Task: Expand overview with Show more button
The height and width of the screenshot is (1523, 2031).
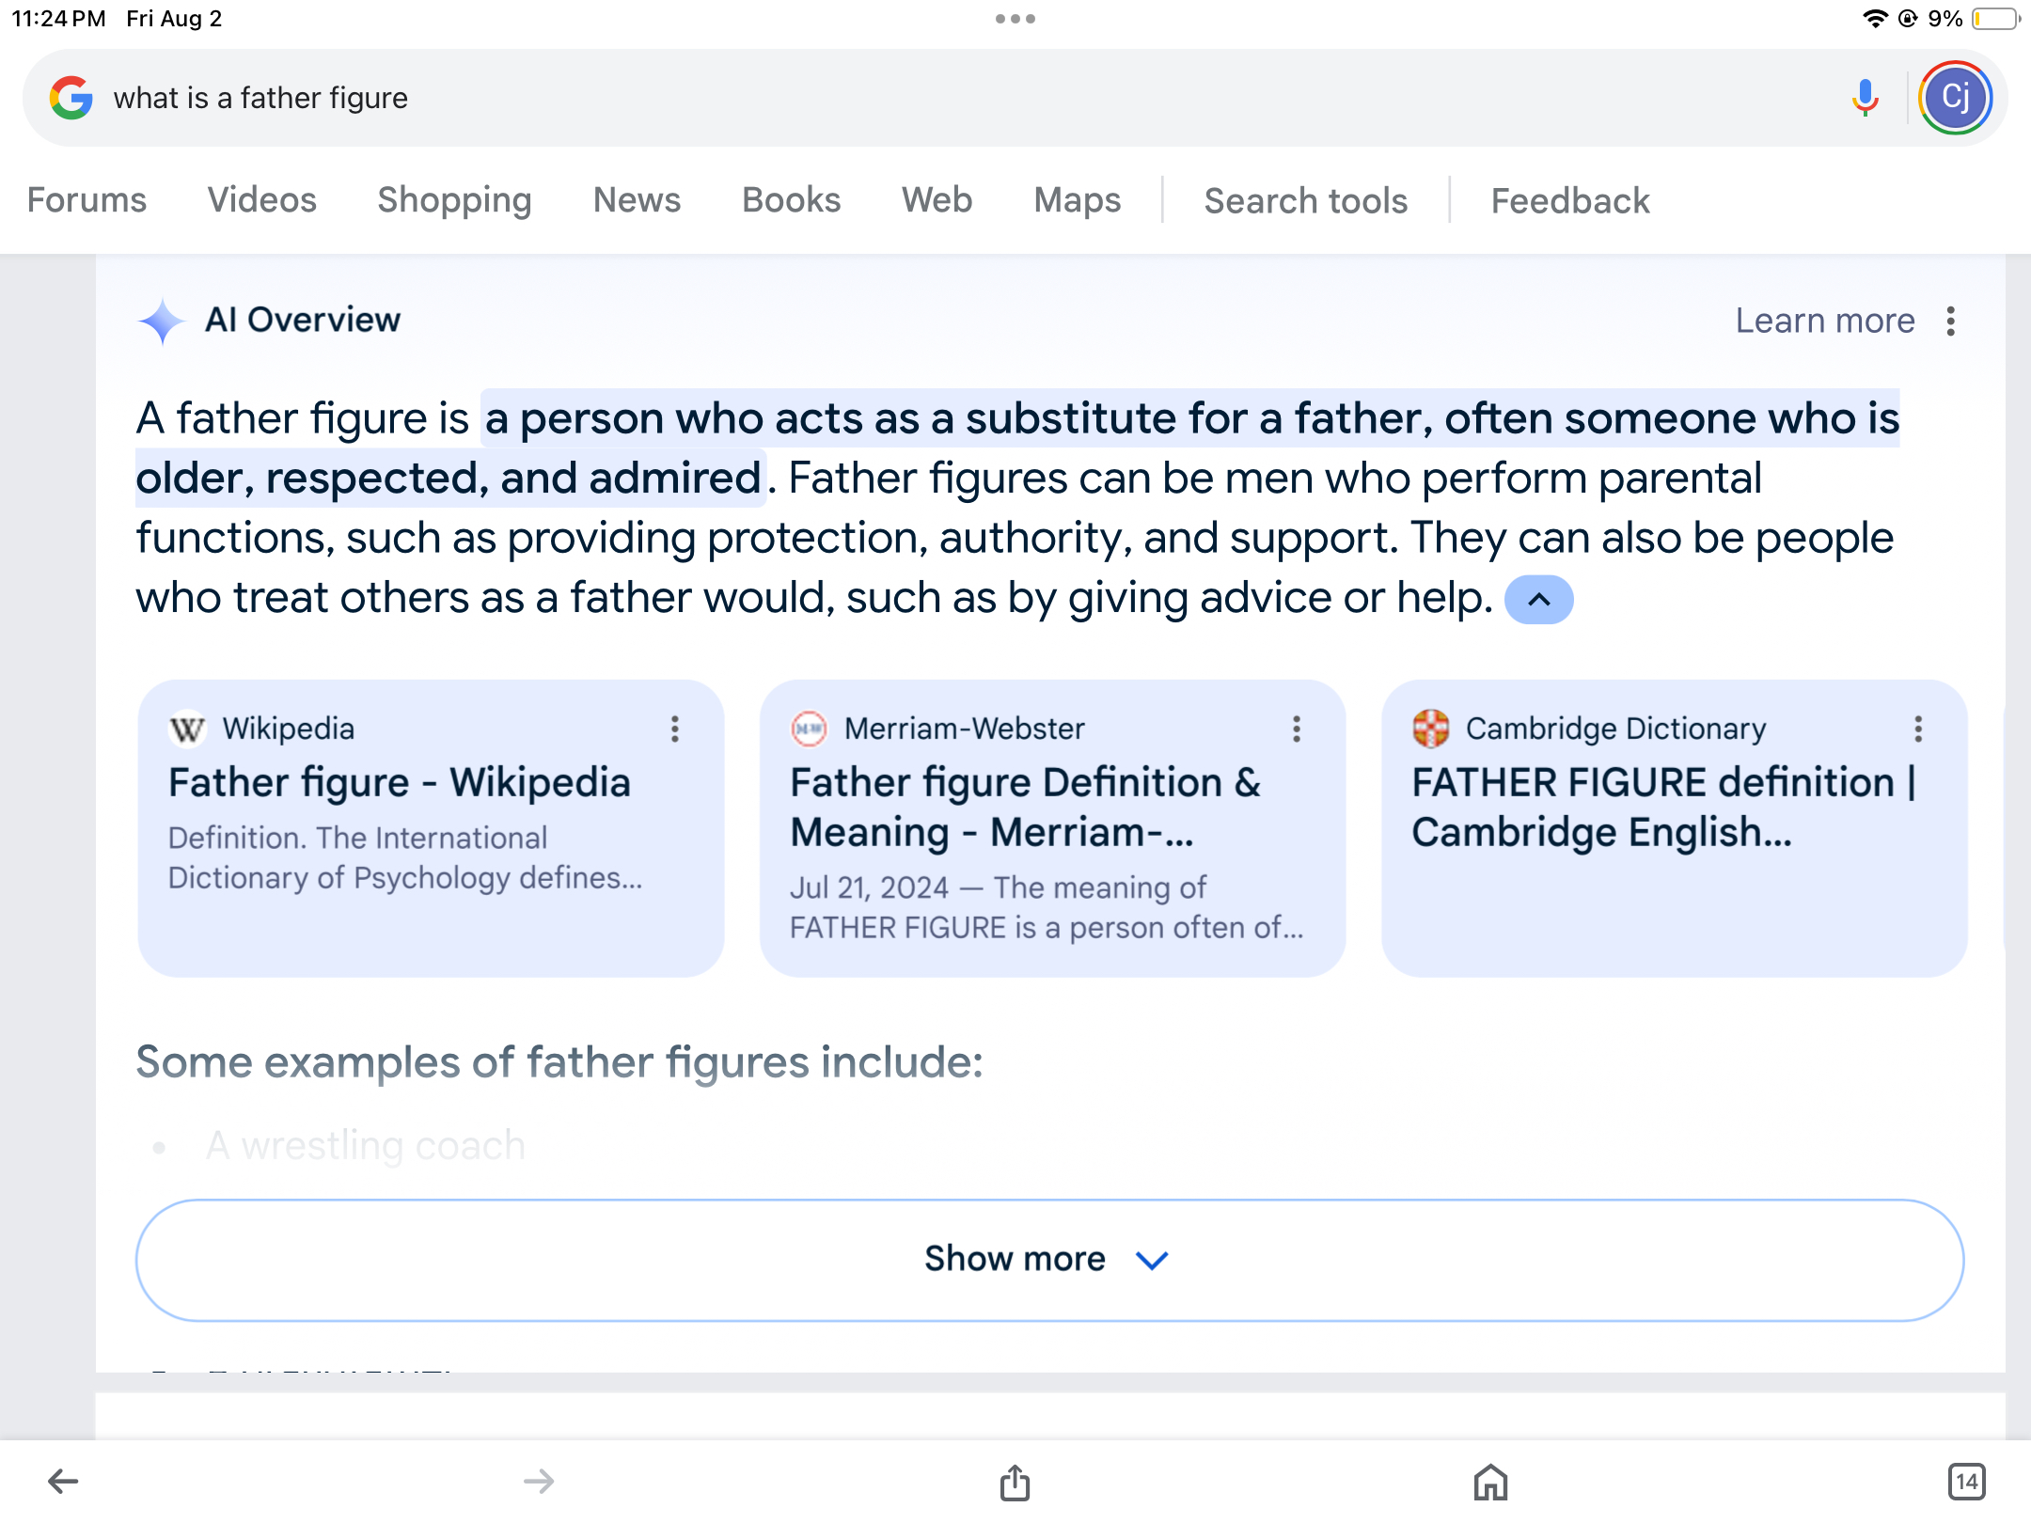Action: click(x=1049, y=1260)
